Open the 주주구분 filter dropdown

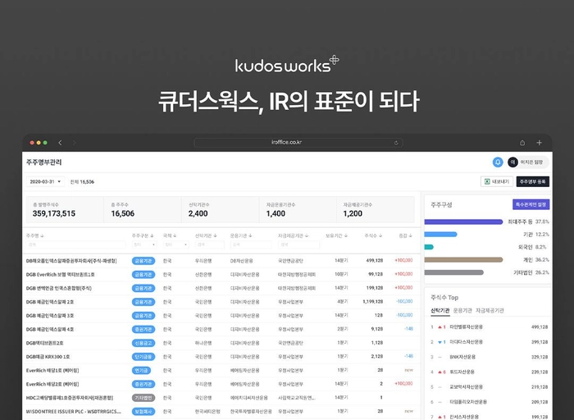143,244
